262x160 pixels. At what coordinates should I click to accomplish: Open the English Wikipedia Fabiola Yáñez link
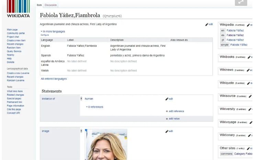coord(235,30)
